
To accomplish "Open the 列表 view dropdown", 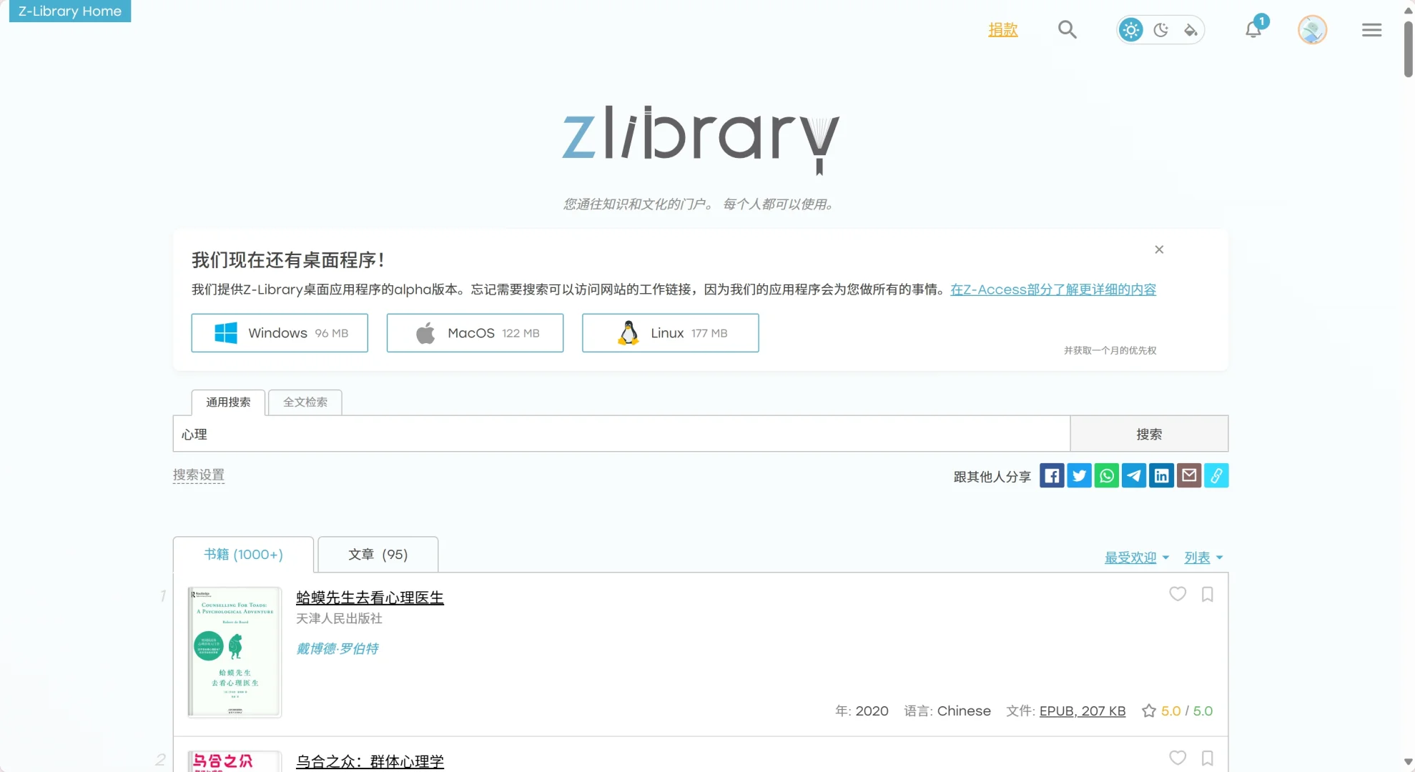I will [1203, 558].
